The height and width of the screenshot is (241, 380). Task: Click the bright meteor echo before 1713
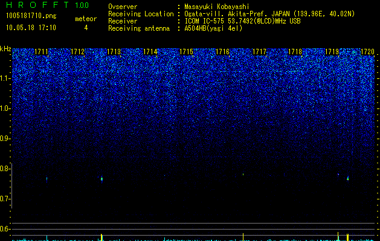click(101, 179)
